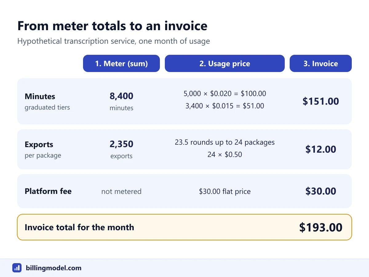Click the title From meter totals to an invoice
Image resolution: width=369 pixels, height=277 pixels.
click(112, 26)
